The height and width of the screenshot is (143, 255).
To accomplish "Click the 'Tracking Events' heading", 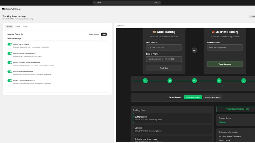I will click(x=139, y=110).
